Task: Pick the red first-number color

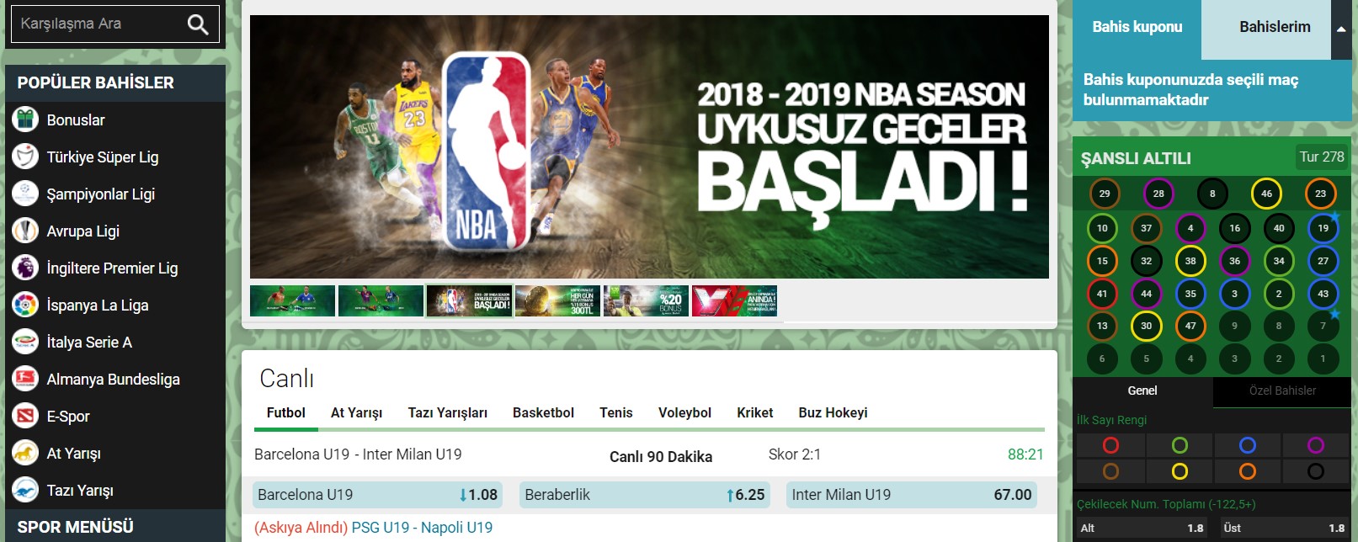Action: [x=1110, y=445]
